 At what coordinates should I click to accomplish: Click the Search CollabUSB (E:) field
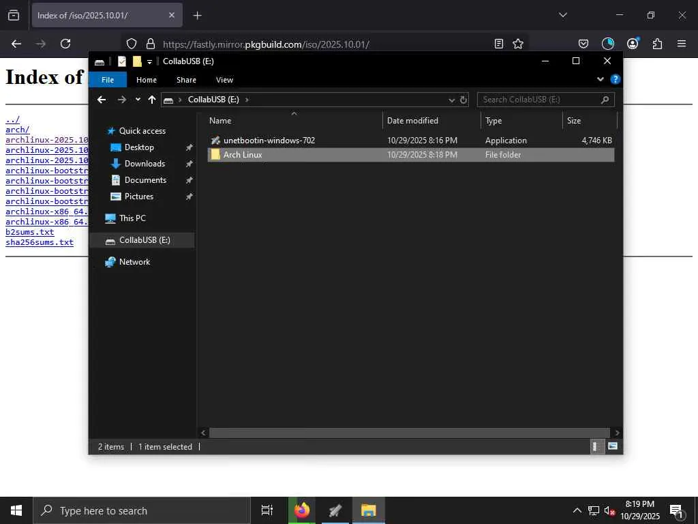(x=545, y=100)
